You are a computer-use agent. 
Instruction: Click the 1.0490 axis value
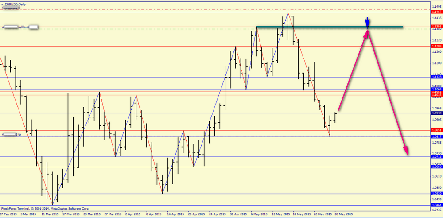pos(437,199)
